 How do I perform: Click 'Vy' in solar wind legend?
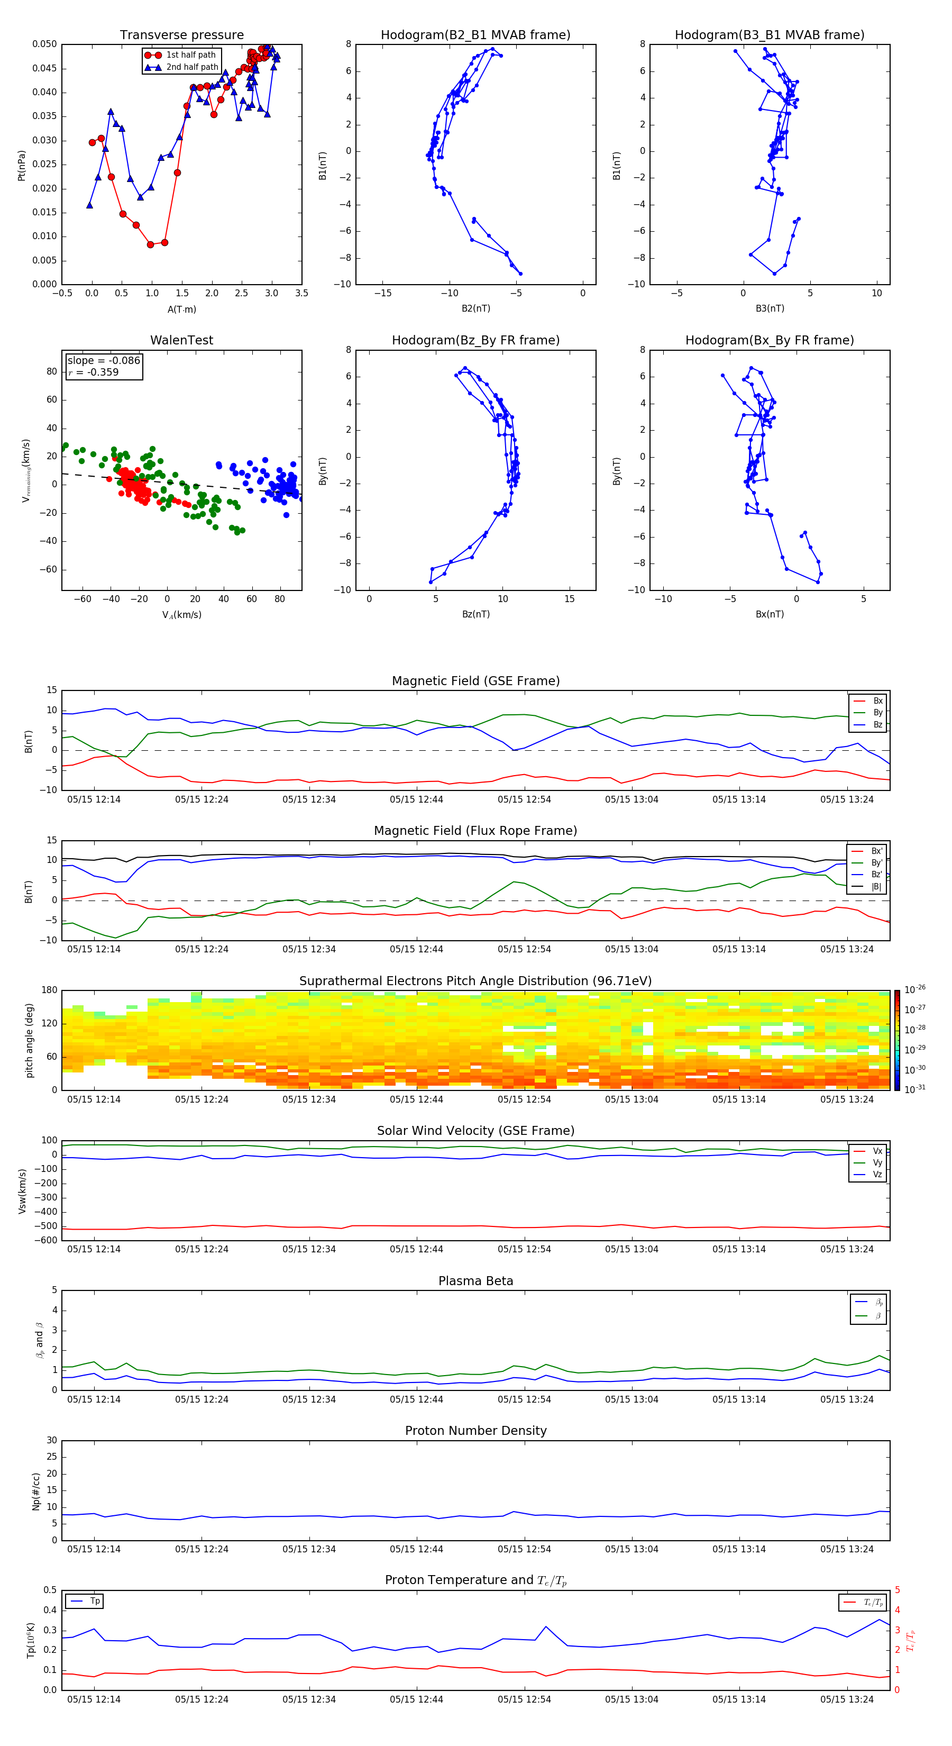pyautogui.click(x=868, y=1163)
